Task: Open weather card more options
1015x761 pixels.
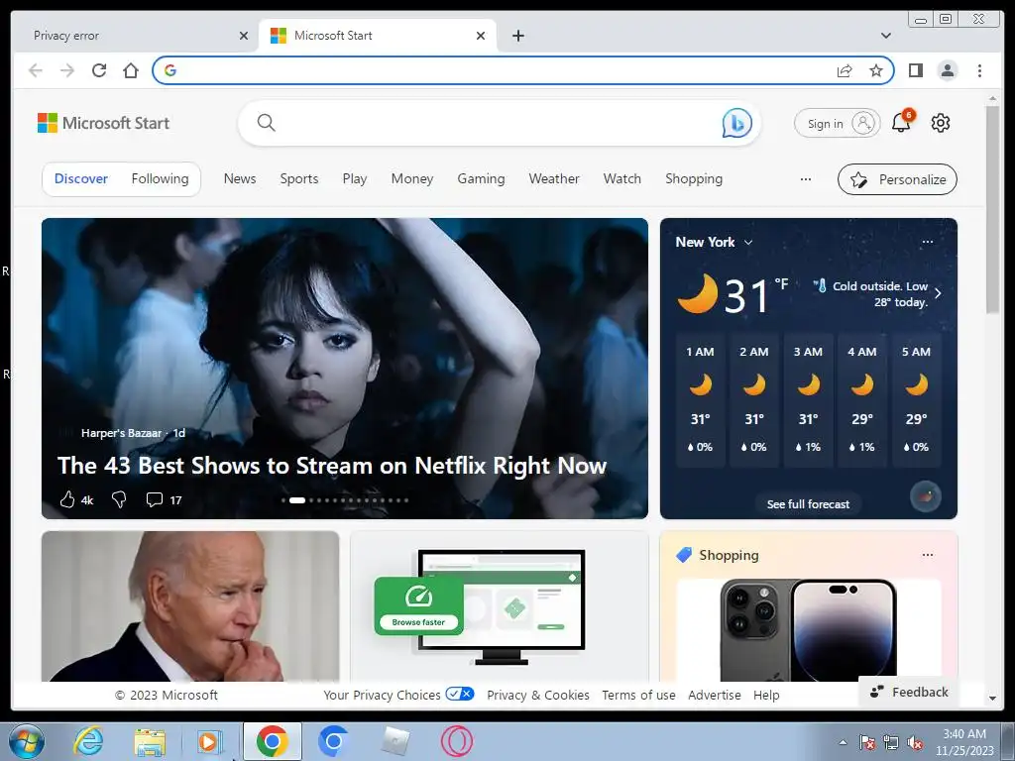Action: [928, 242]
